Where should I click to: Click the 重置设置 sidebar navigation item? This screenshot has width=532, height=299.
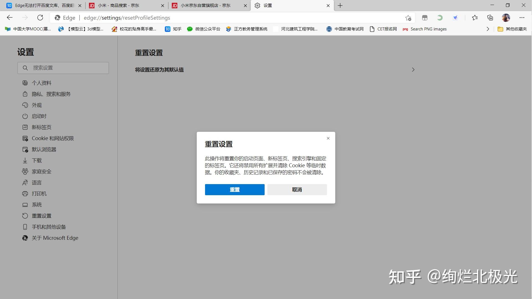pyautogui.click(x=42, y=216)
